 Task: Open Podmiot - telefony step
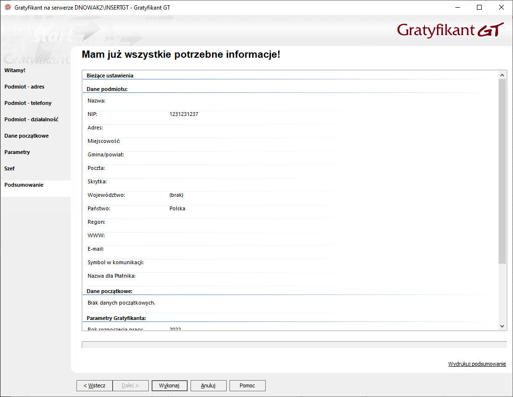(x=28, y=103)
